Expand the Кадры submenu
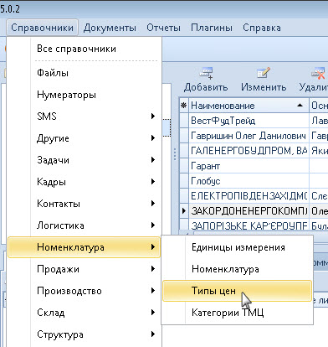328x347 pixels. pos(84,182)
